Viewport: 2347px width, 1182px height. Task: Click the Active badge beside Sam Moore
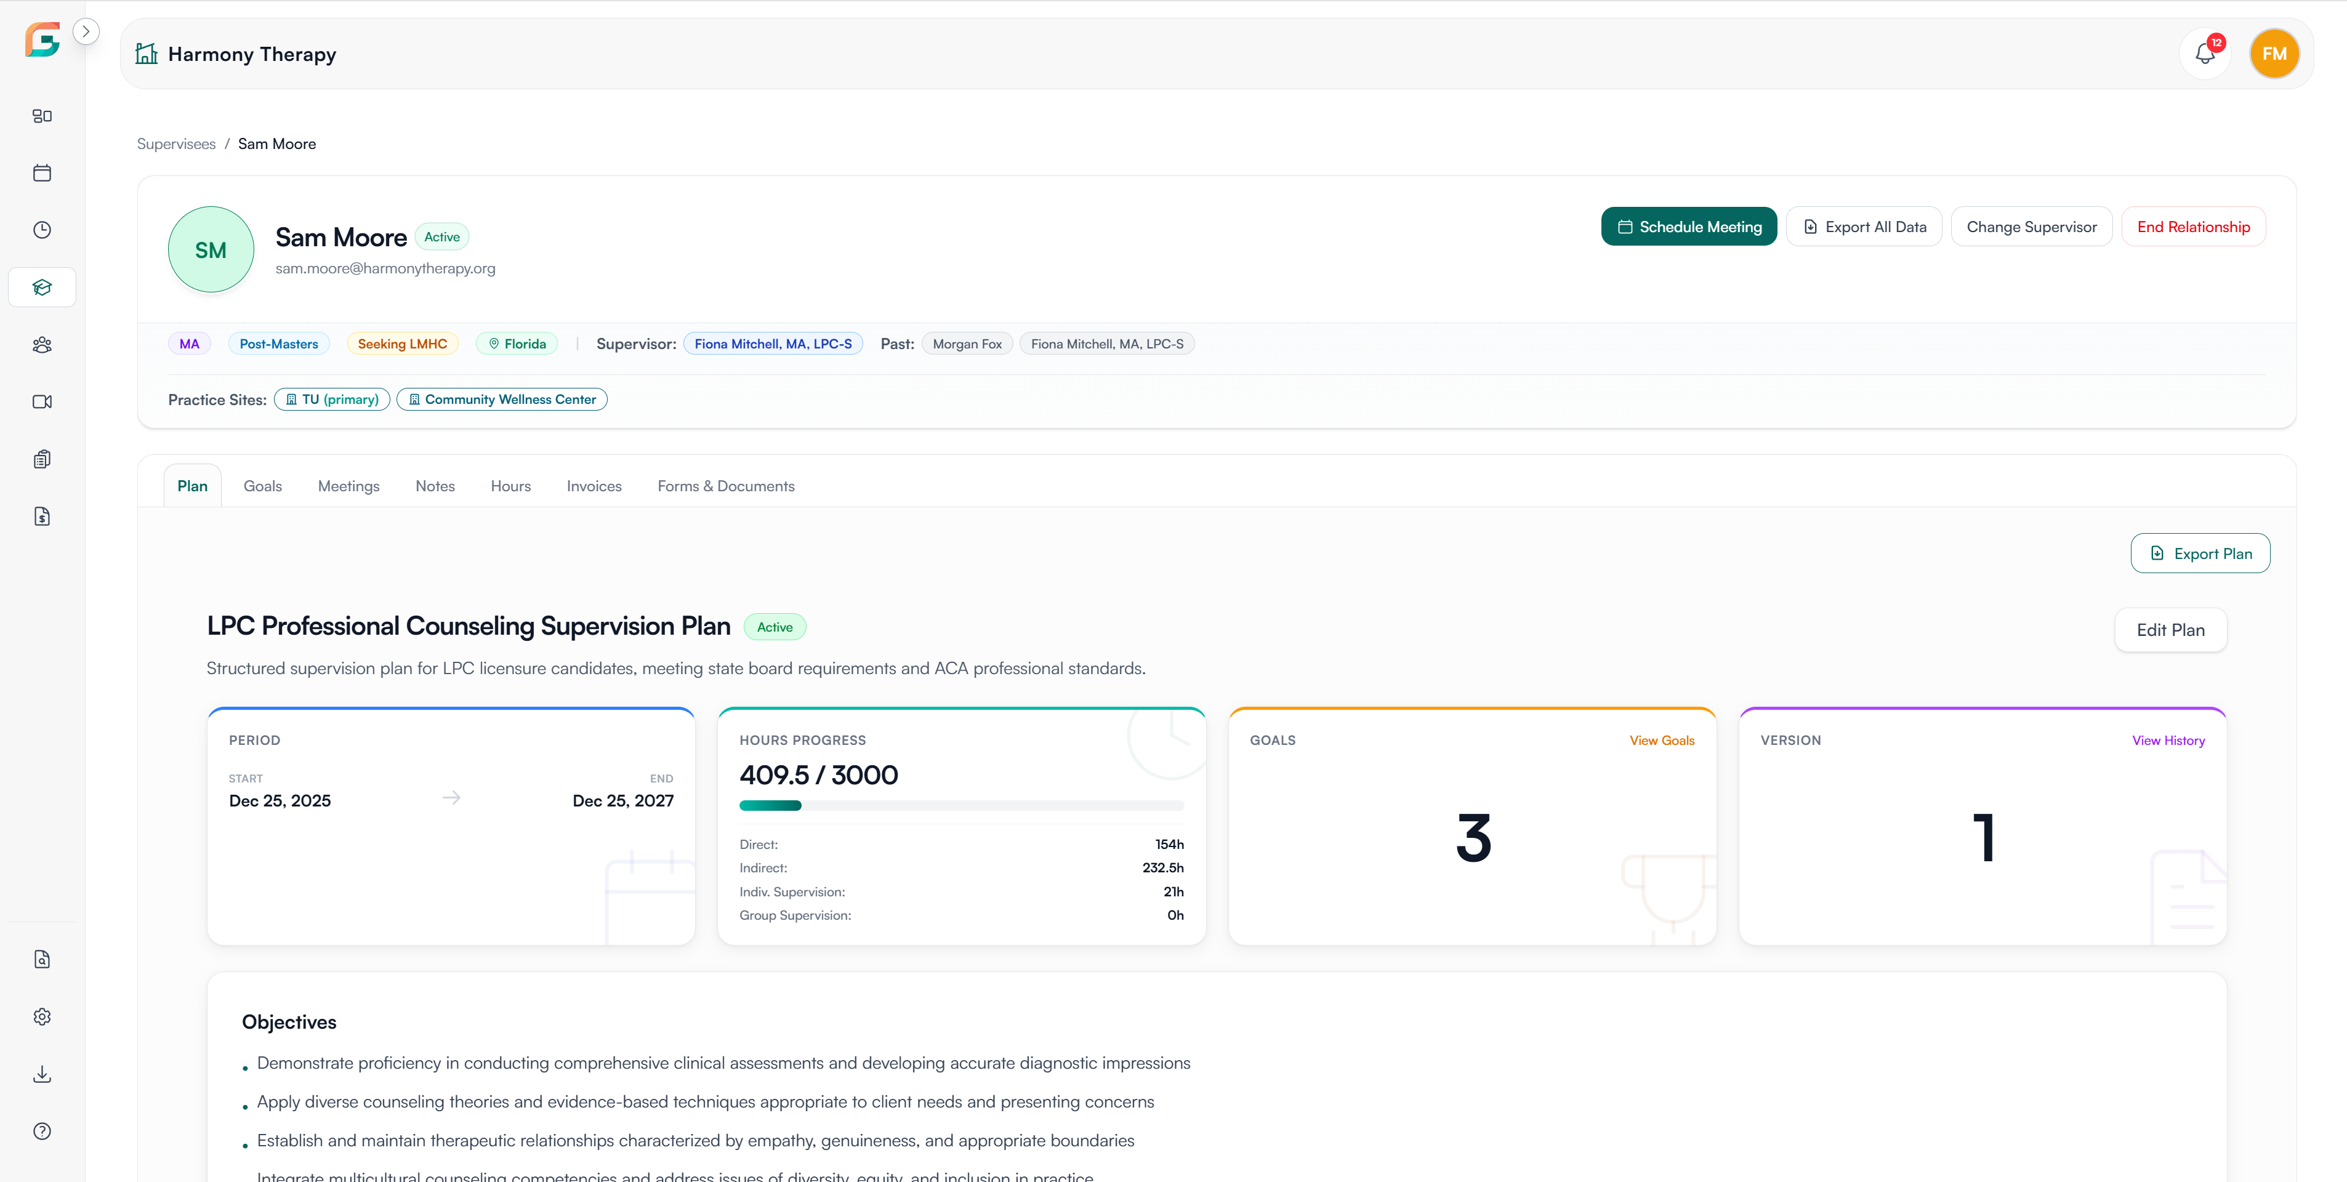coord(442,237)
